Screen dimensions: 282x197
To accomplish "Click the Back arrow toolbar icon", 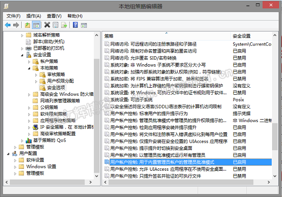I will click(x=8, y=24).
